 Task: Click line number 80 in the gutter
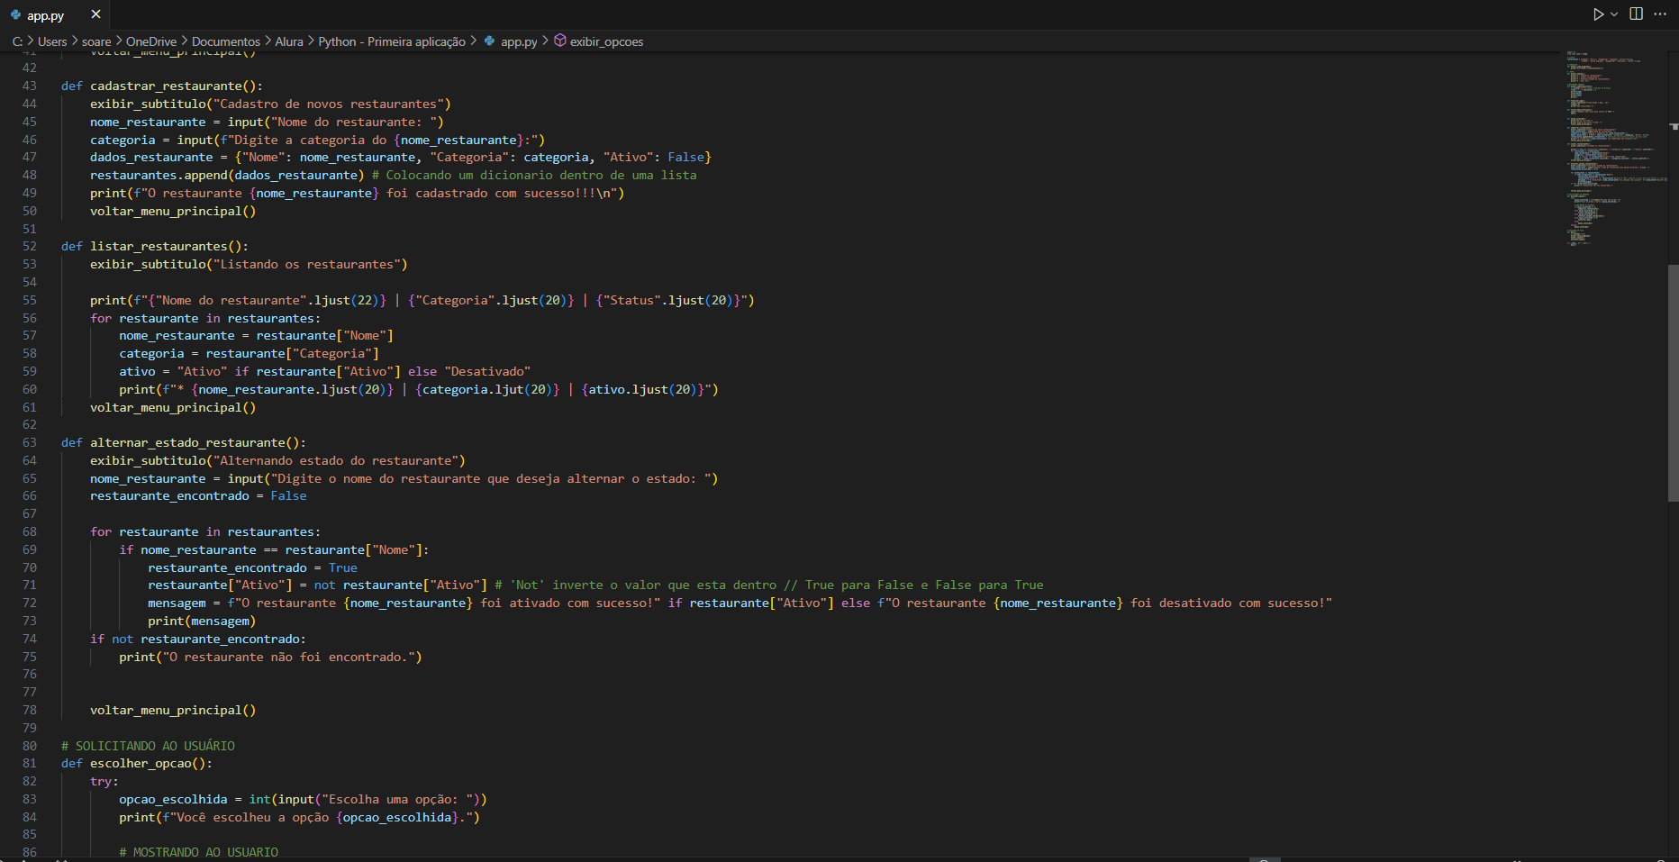30,746
